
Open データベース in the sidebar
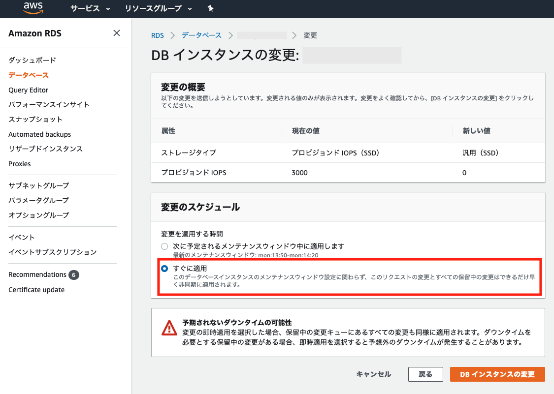29,75
